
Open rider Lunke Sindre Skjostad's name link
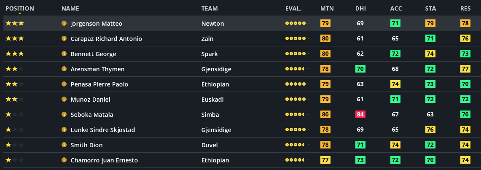103,130
